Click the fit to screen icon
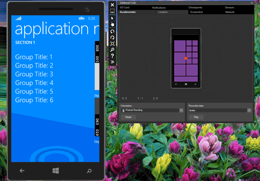 pos(112,43)
